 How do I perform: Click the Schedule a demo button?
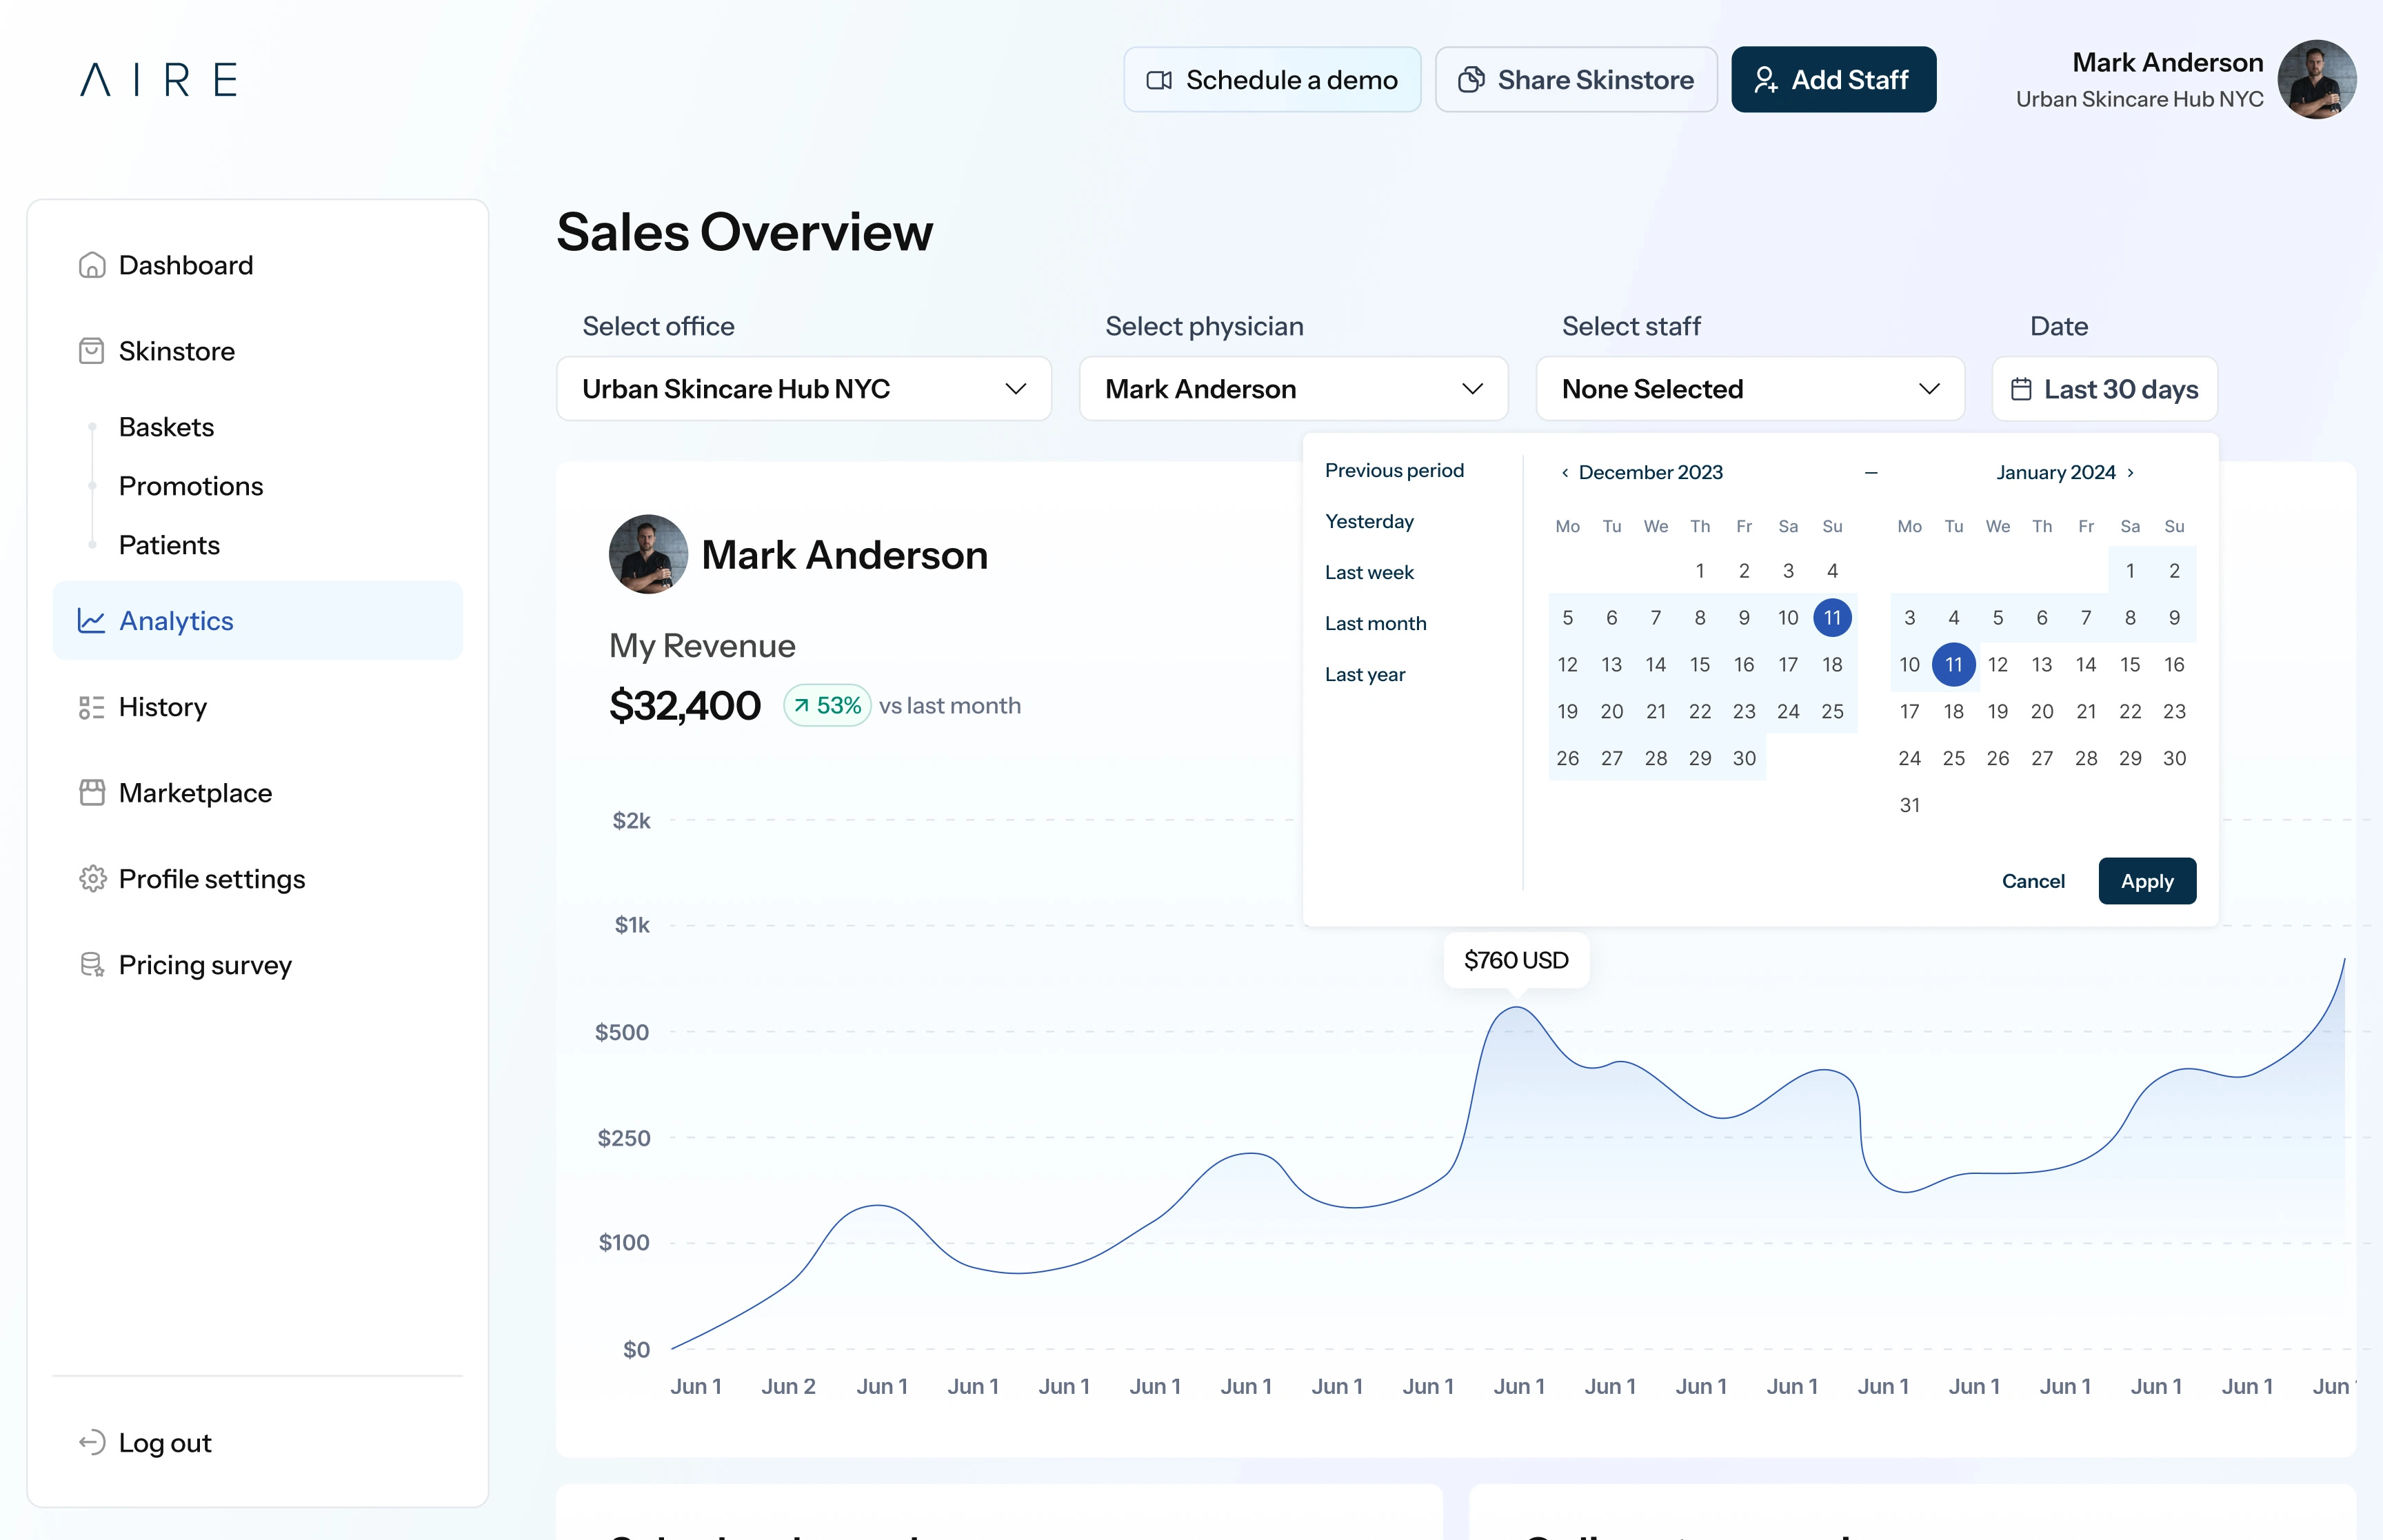pyautogui.click(x=1272, y=80)
